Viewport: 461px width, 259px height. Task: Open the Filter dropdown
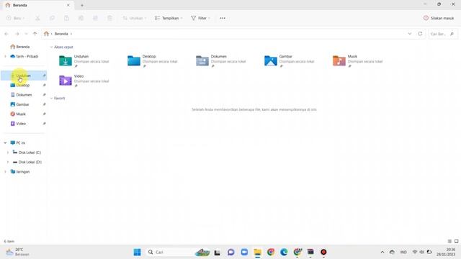[201, 18]
